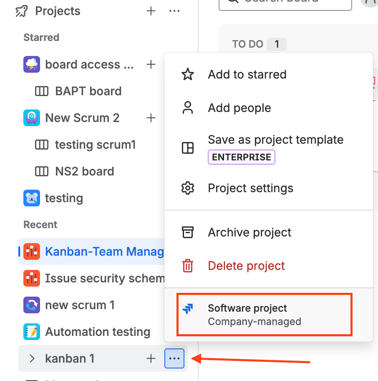Viewport: 378px width, 381px height.
Task: Open the Projects more options ellipsis
Action: tap(174, 11)
